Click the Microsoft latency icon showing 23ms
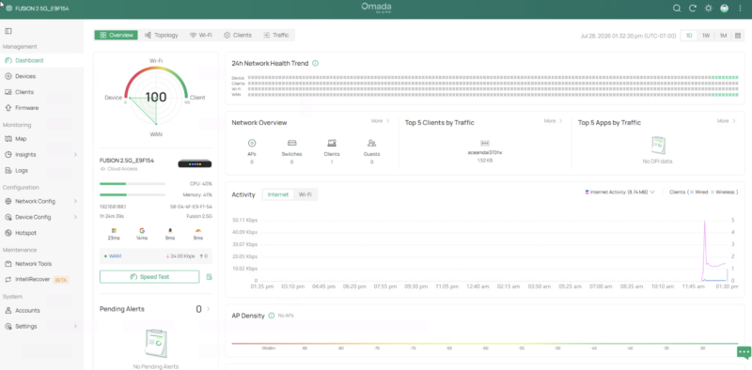 click(114, 230)
